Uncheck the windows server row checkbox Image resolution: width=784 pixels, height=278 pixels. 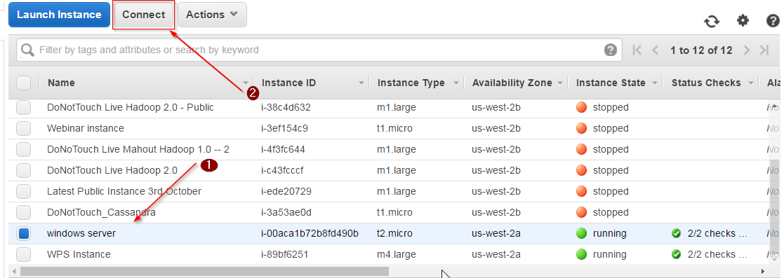click(x=23, y=233)
